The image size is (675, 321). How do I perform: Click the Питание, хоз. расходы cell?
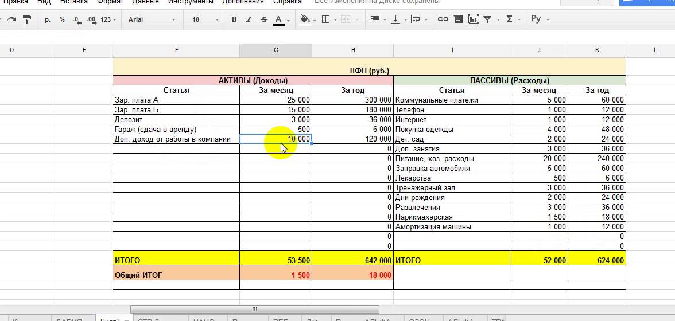[x=452, y=159]
